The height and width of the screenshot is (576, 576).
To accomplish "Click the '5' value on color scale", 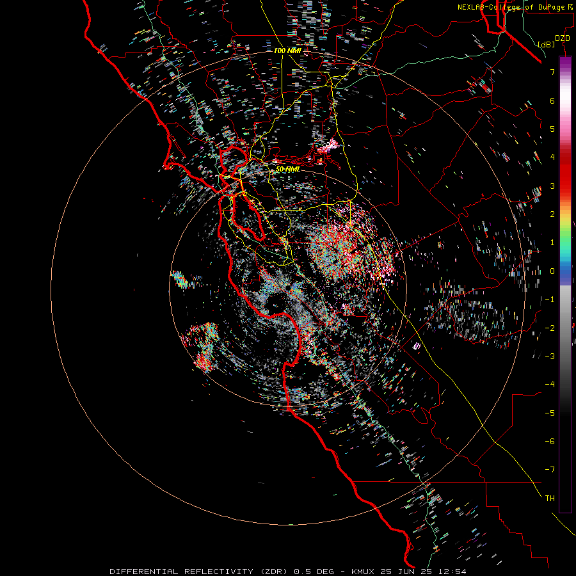I will pos(552,129).
